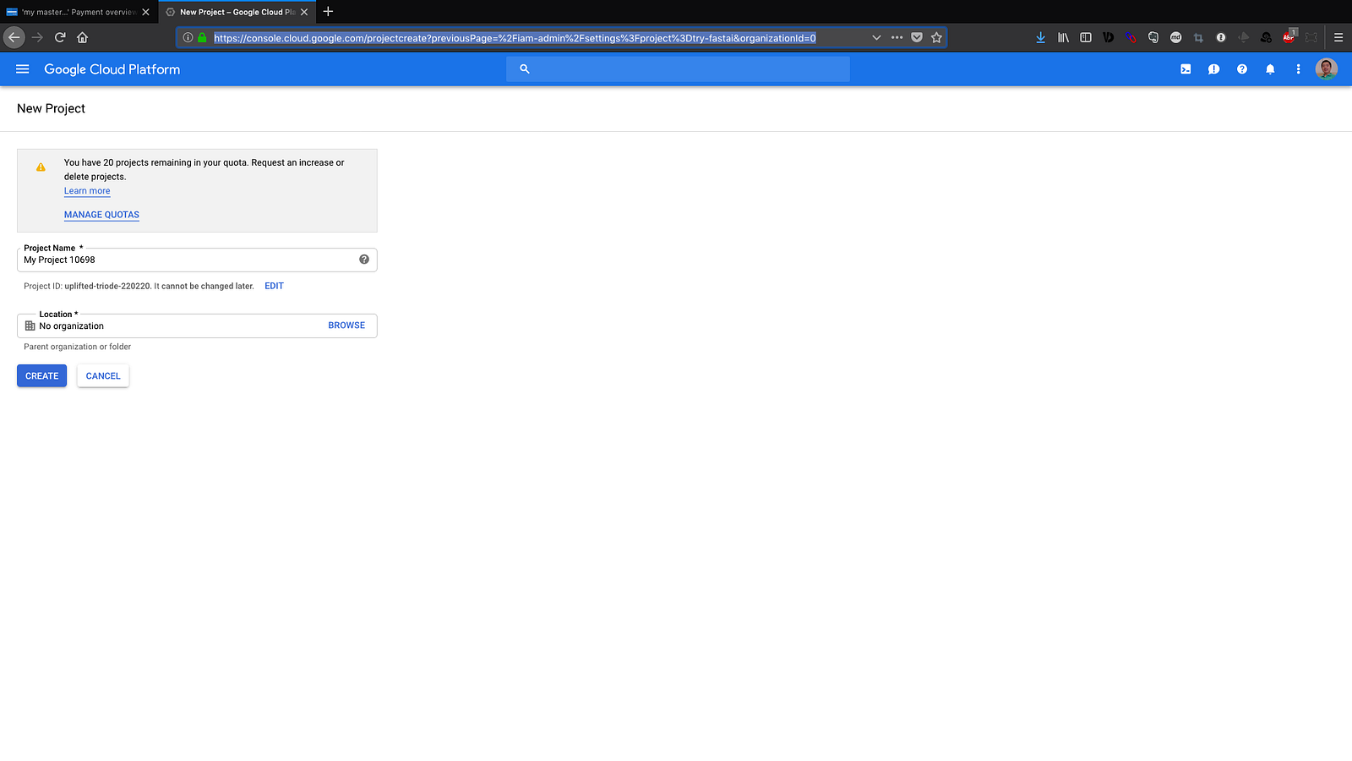This screenshot has height=761, width=1352.
Task: Save page to Pocket icon
Action: pos(917,37)
